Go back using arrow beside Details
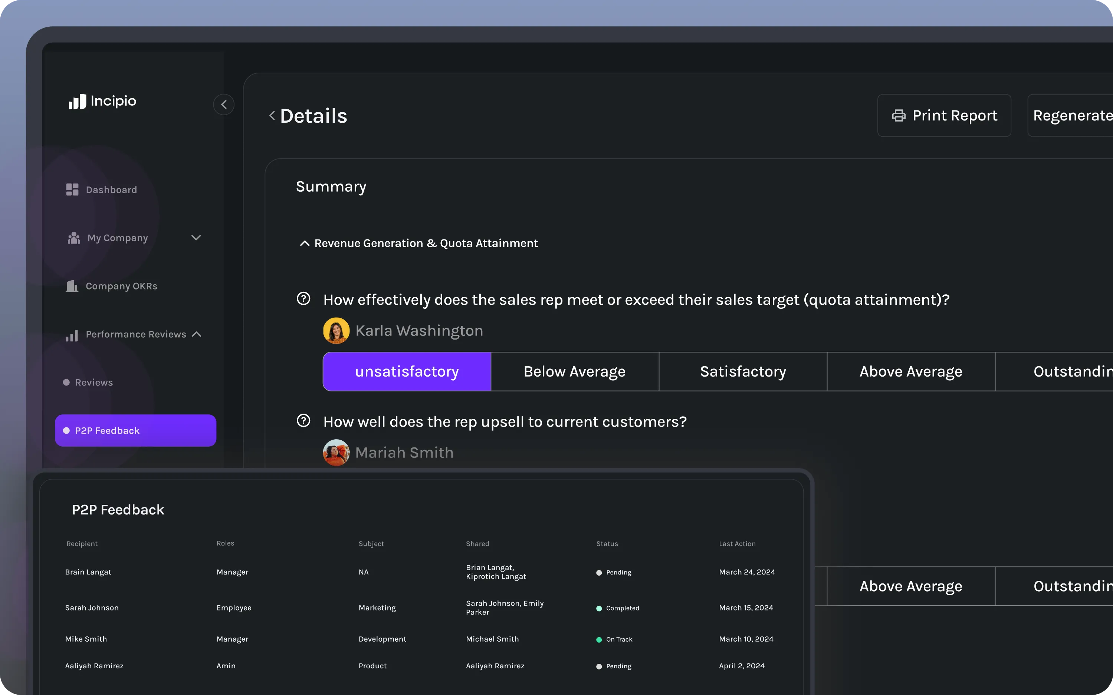Screen dimensions: 1113x695 (x=272, y=116)
